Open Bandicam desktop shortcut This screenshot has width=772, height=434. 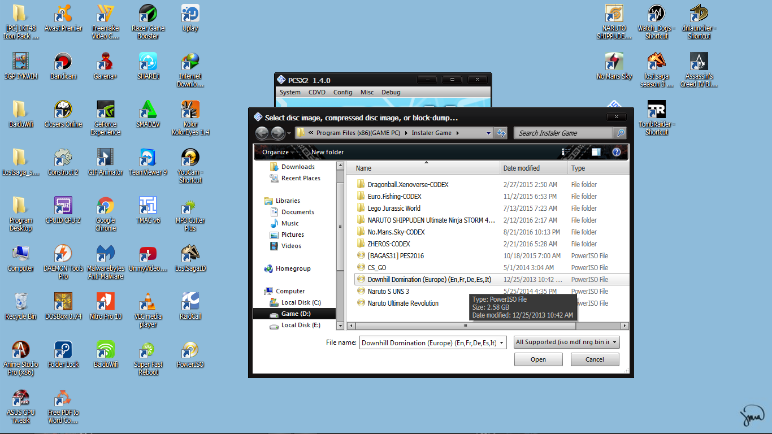pos(63,67)
